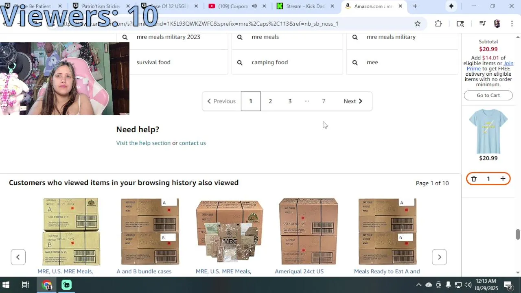Bookmark this page with the star icon
This screenshot has height=293, width=521.
coord(418,24)
